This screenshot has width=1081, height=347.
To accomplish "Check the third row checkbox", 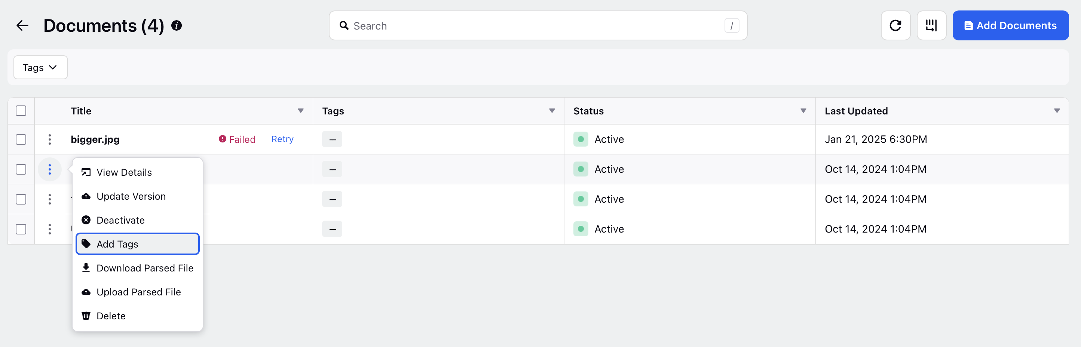I will click(21, 199).
